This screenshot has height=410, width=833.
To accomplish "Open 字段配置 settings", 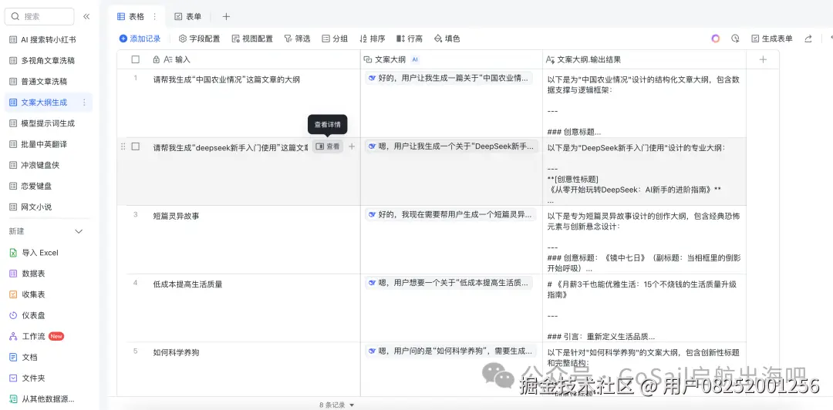I will [199, 39].
